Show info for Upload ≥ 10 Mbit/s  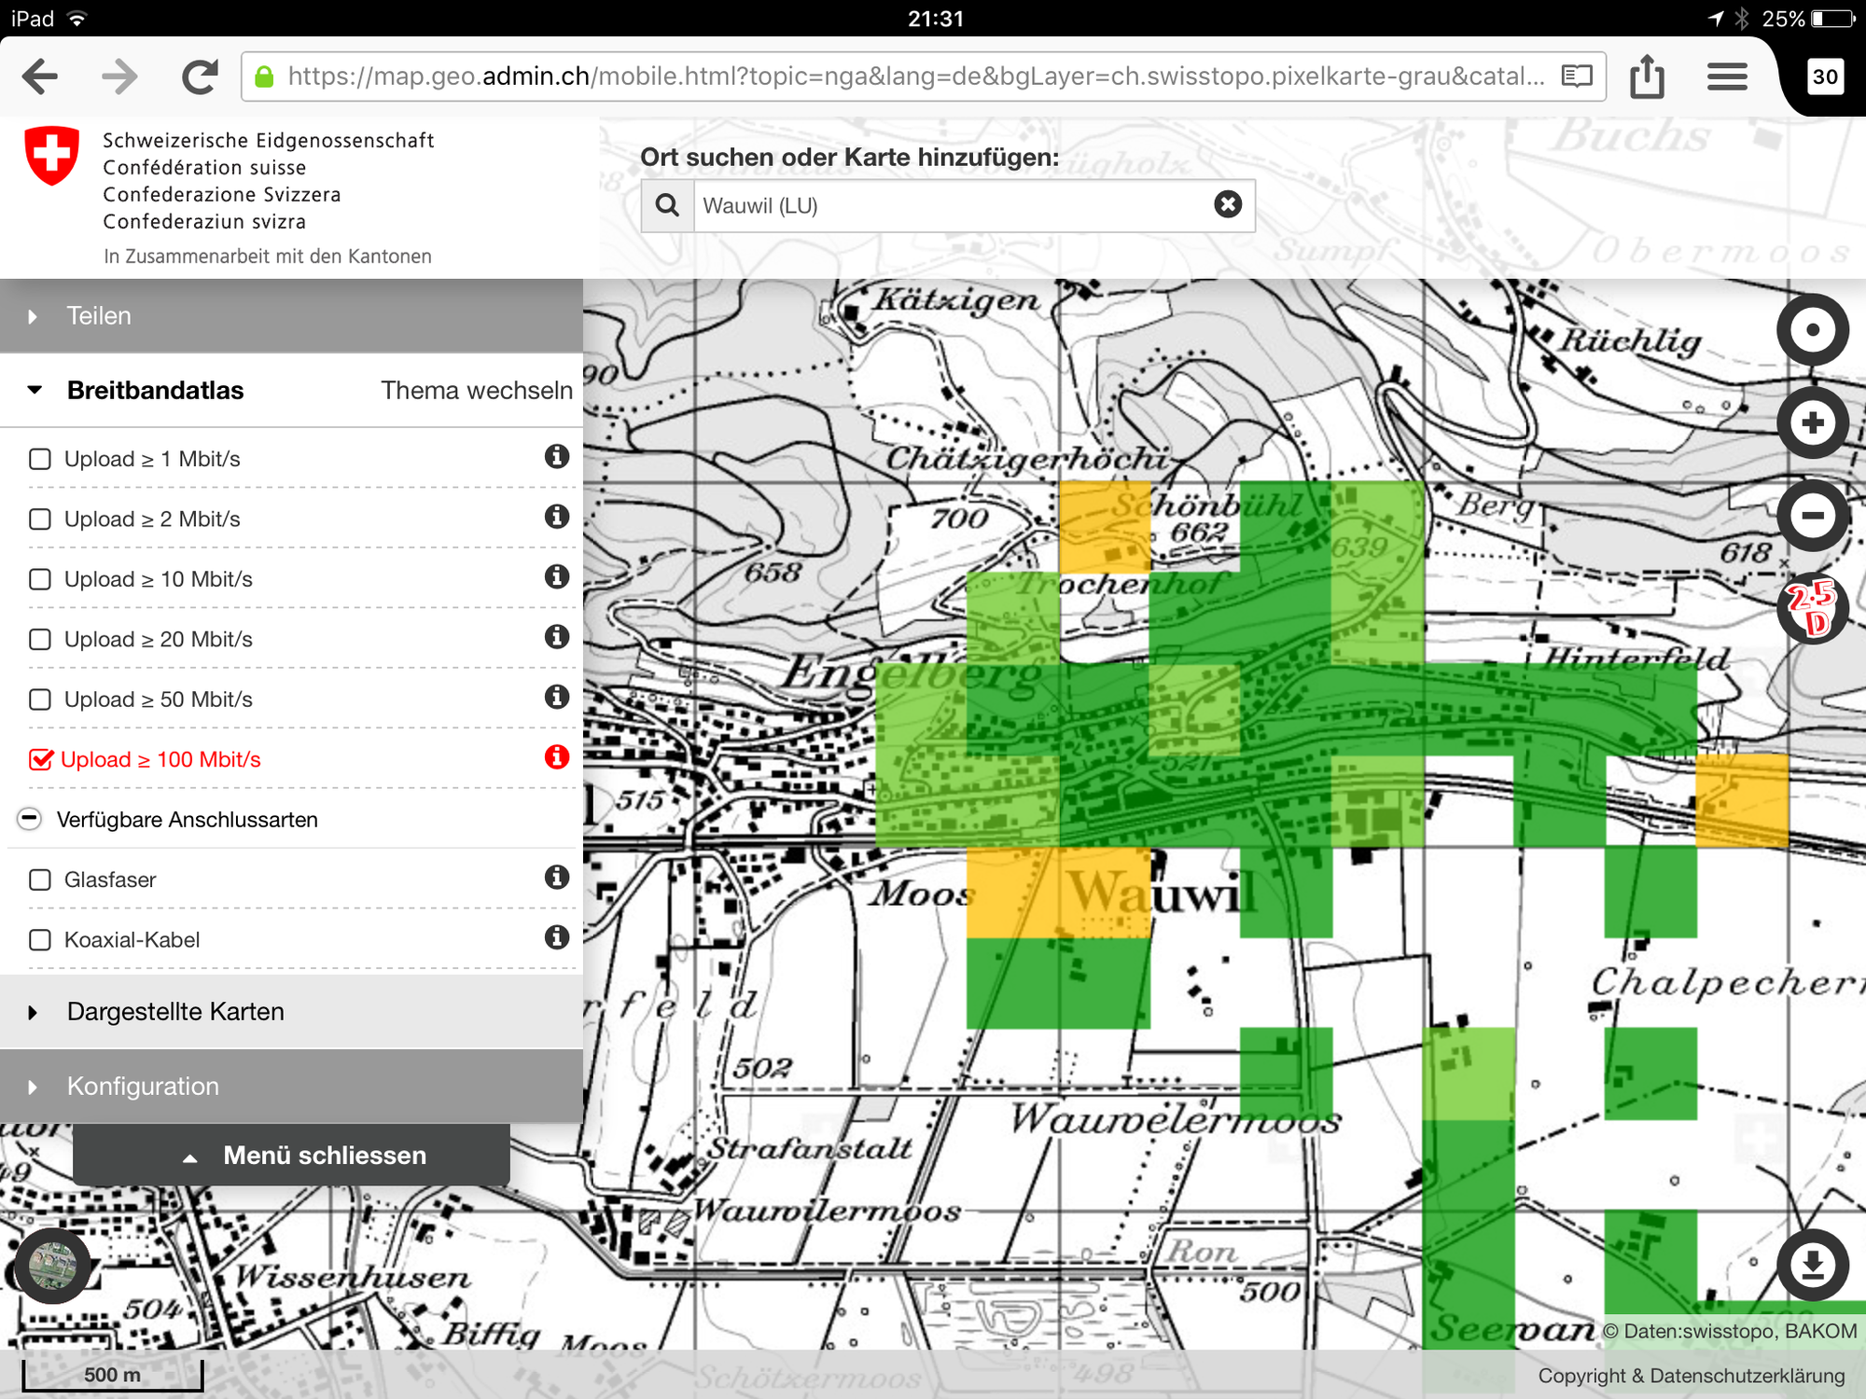click(557, 576)
